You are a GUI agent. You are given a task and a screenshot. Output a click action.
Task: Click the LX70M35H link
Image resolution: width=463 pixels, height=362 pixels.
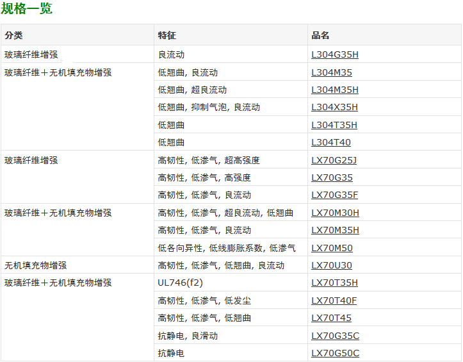[335, 230]
